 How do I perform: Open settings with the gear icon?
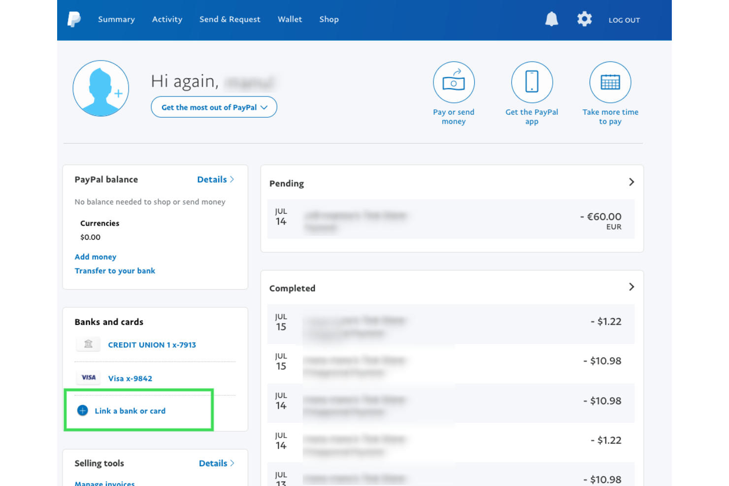584,19
